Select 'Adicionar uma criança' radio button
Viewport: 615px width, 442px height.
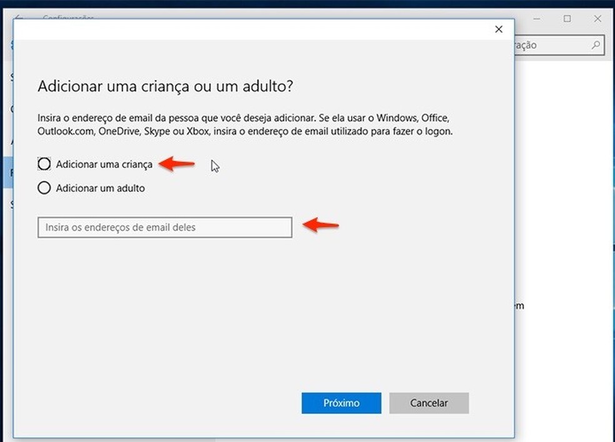(44, 164)
